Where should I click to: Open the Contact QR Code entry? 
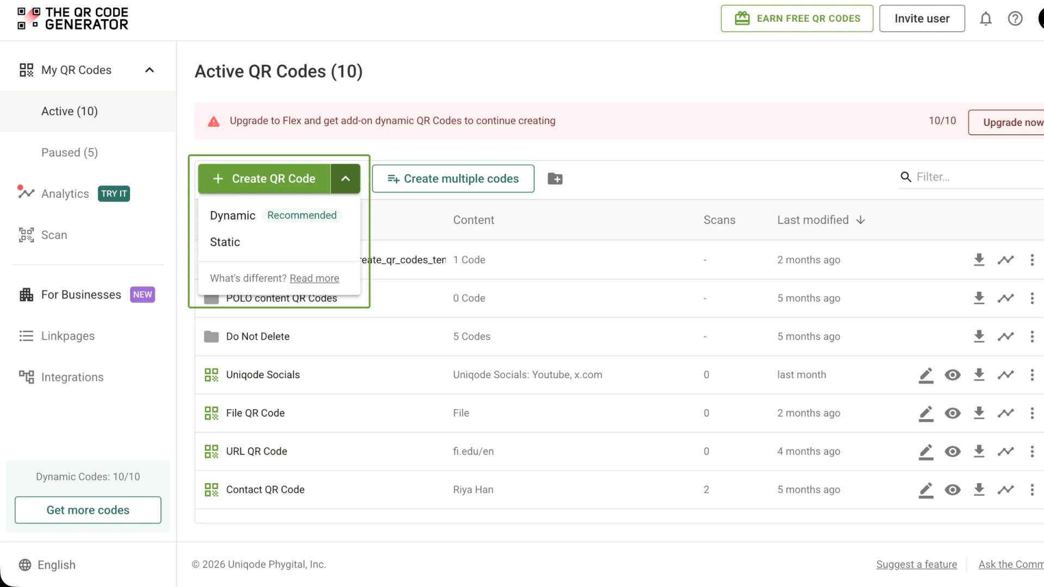pos(265,490)
